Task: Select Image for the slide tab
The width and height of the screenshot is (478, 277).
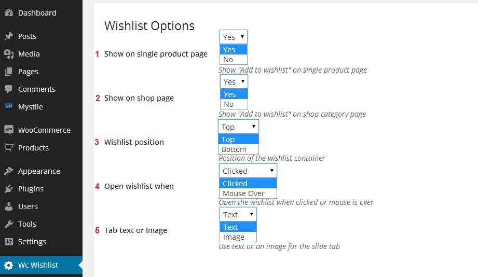Action: 234,237
